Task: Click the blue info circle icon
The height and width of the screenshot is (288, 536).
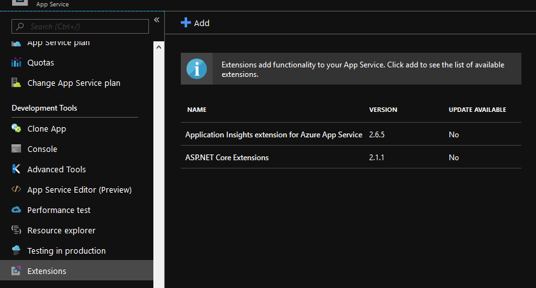Action: pos(197,69)
